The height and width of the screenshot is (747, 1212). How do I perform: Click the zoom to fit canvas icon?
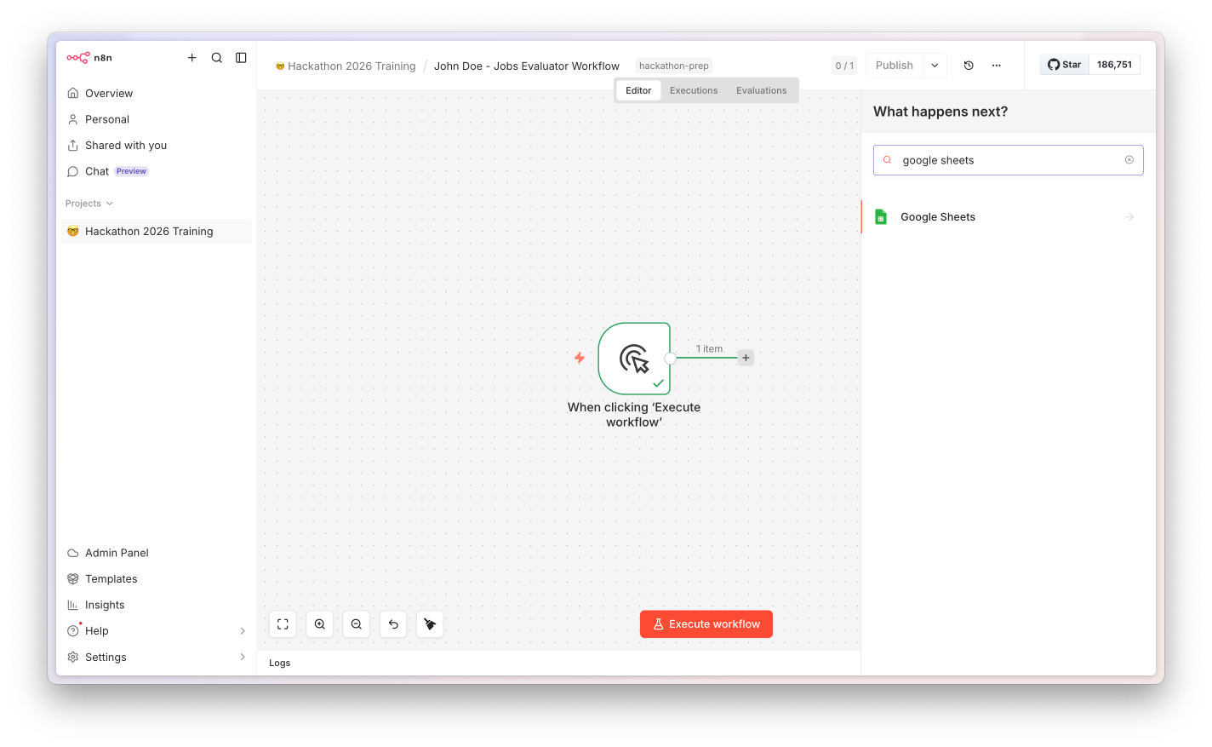(x=283, y=624)
